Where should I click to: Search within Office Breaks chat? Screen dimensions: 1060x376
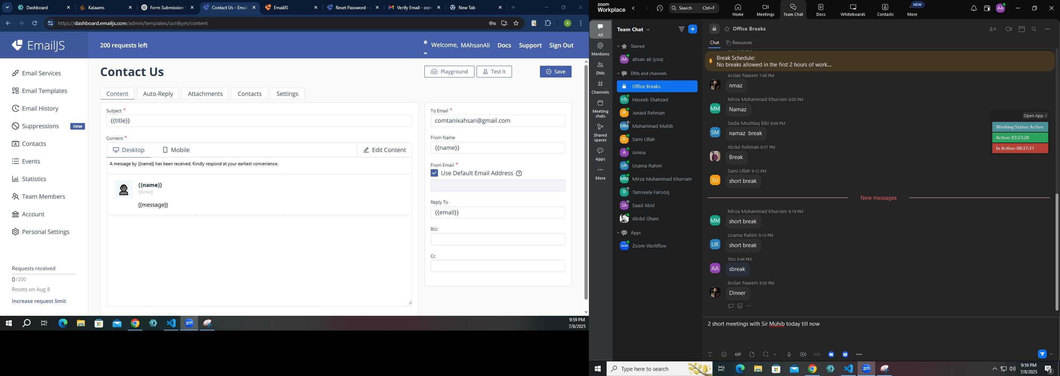tap(1033, 29)
